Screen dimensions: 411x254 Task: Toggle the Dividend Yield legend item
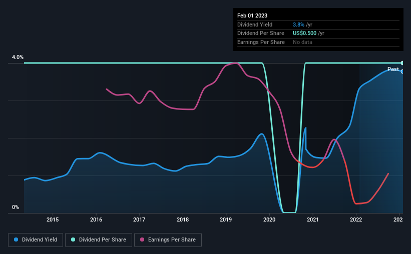click(x=36, y=240)
